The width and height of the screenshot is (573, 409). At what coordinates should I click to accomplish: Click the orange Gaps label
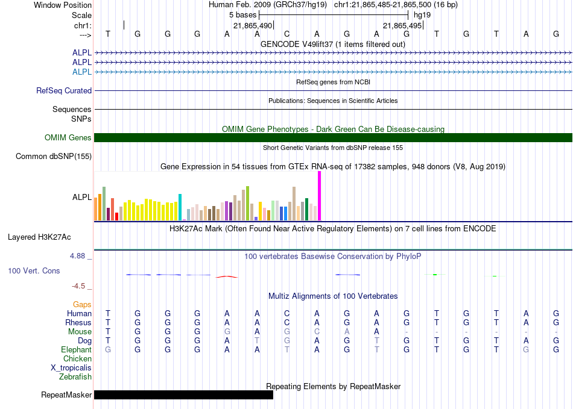(82, 304)
